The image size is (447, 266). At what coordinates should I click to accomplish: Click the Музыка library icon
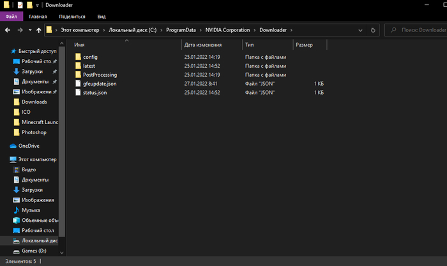(x=16, y=210)
